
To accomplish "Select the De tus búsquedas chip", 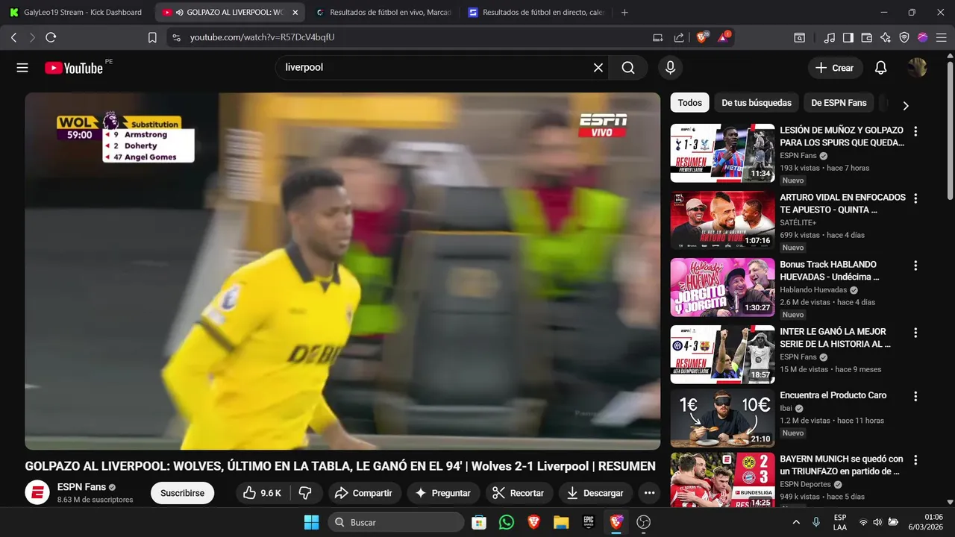I will click(x=757, y=103).
